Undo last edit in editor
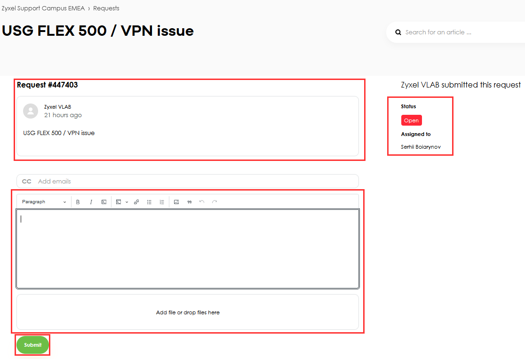The width and height of the screenshot is (525, 359). pos(202,202)
